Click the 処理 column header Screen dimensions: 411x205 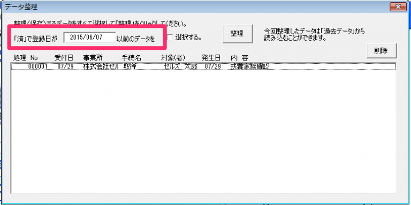pos(20,58)
